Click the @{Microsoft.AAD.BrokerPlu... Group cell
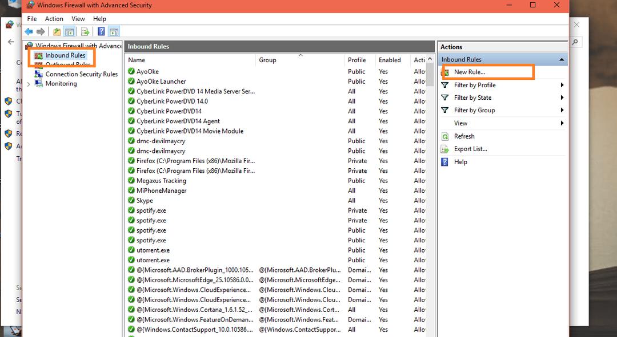The height and width of the screenshot is (337, 617). coord(300,270)
